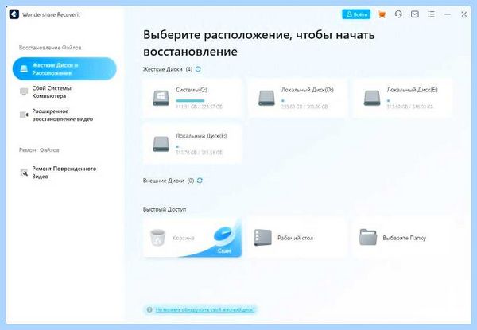Click the computer crash monitor icon
Viewport: 477px width, 330px height.
(24, 91)
